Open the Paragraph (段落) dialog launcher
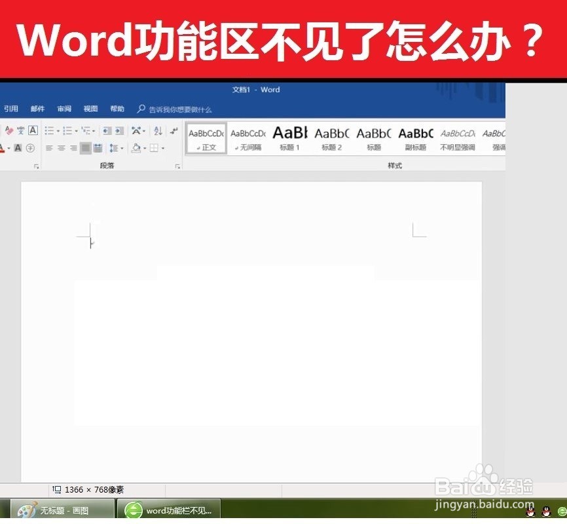Viewport: 567px width, 524px height. 177,166
